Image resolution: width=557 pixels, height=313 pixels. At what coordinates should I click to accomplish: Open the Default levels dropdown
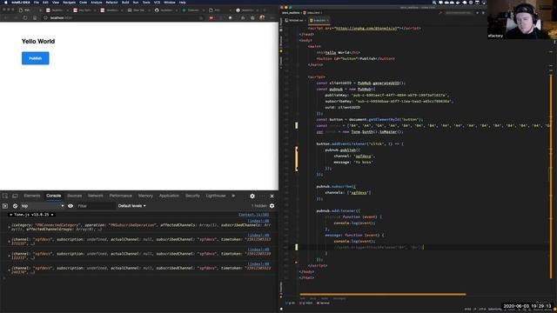click(131, 206)
